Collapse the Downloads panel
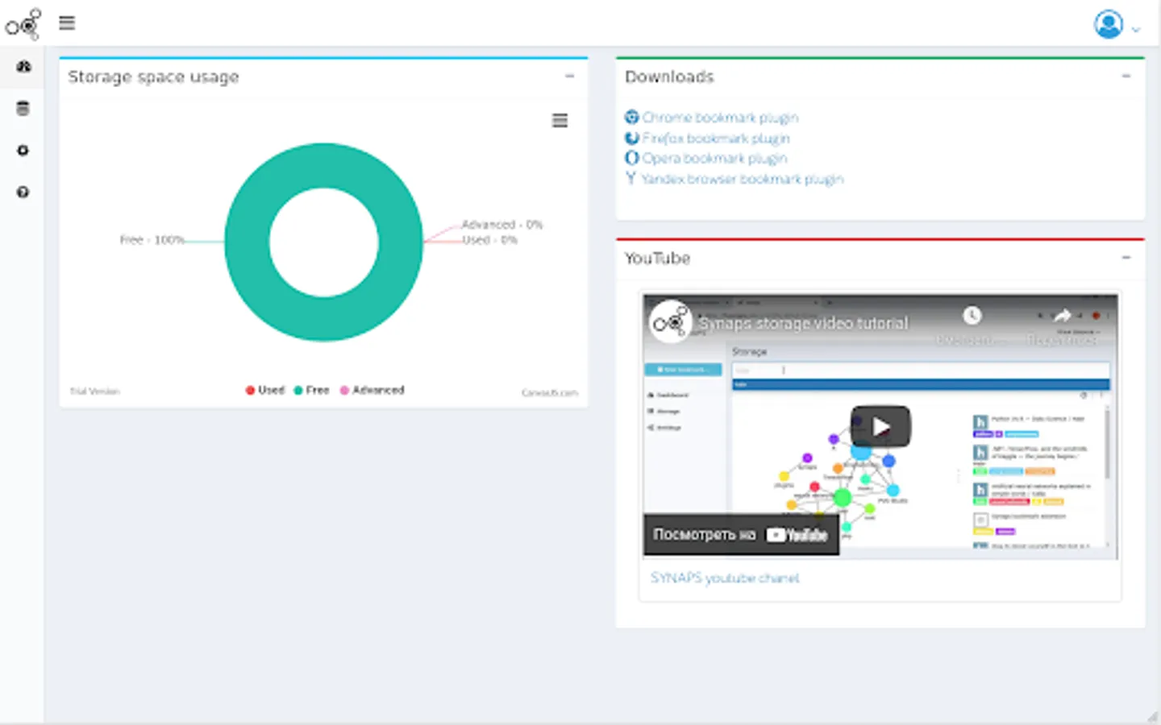1161x725 pixels. (x=1126, y=77)
